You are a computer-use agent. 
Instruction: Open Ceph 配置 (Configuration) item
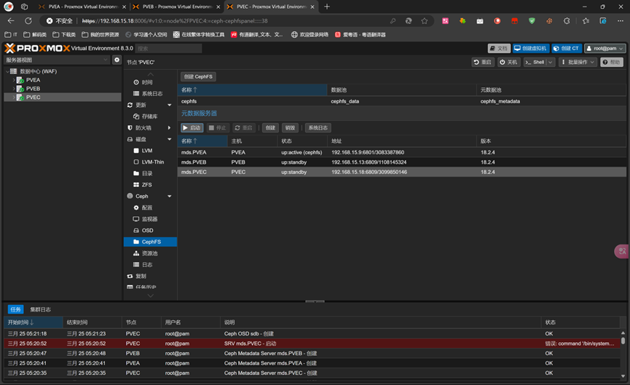[146, 207]
